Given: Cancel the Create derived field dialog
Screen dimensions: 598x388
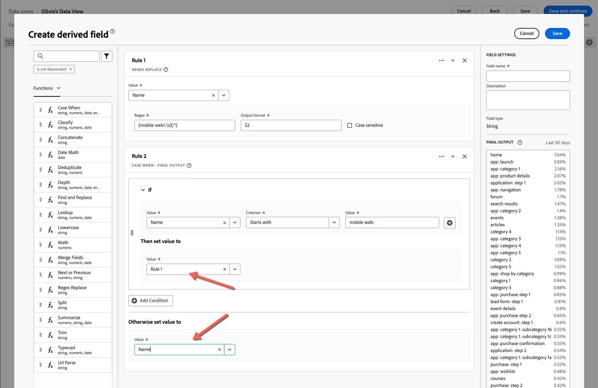Looking at the screenshot, I should (x=527, y=34).
